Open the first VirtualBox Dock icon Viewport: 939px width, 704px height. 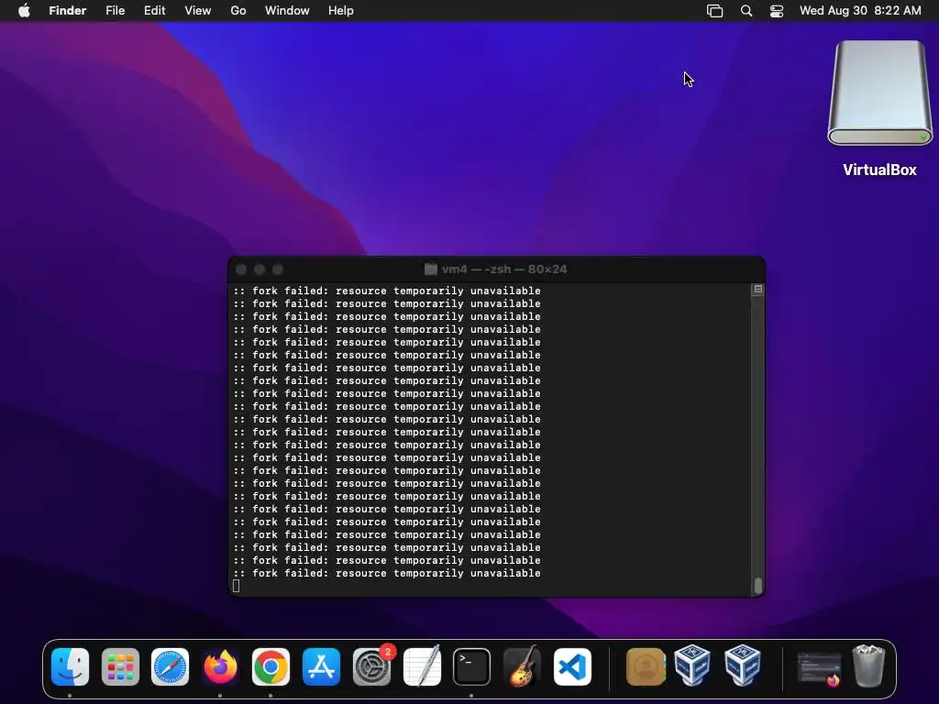(x=692, y=665)
